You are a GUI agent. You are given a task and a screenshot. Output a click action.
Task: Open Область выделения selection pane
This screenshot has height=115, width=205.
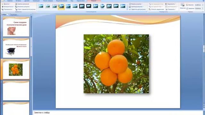point(157,9)
